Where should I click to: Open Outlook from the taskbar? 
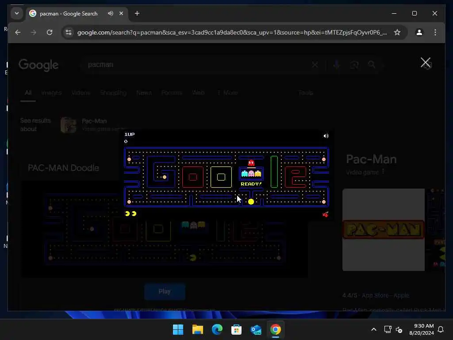pos(256,329)
